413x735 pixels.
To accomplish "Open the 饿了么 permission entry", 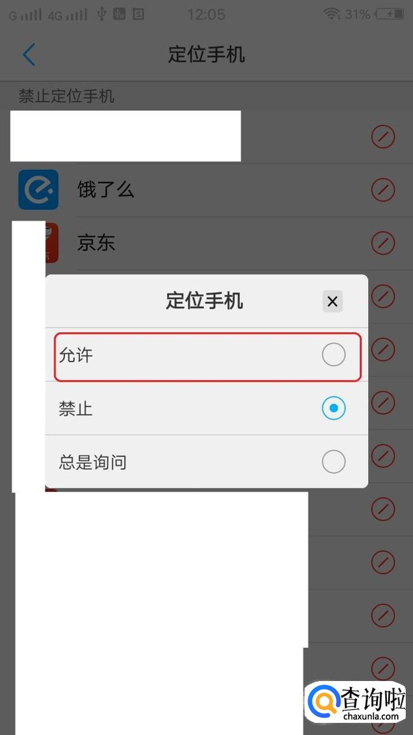I will pyautogui.click(x=206, y=190).
